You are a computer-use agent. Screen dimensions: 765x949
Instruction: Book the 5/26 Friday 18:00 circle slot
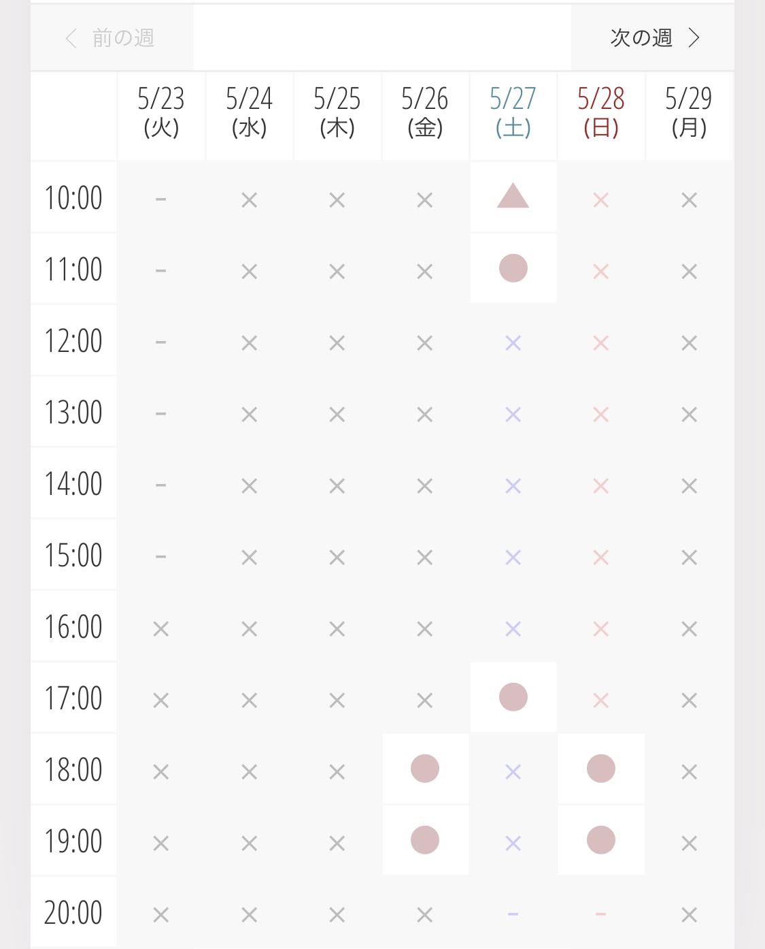[x=425, y=769]
